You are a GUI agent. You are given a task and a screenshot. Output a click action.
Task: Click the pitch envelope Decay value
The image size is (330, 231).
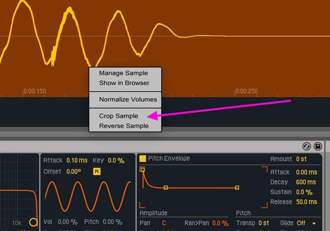[x=305, y=182]
